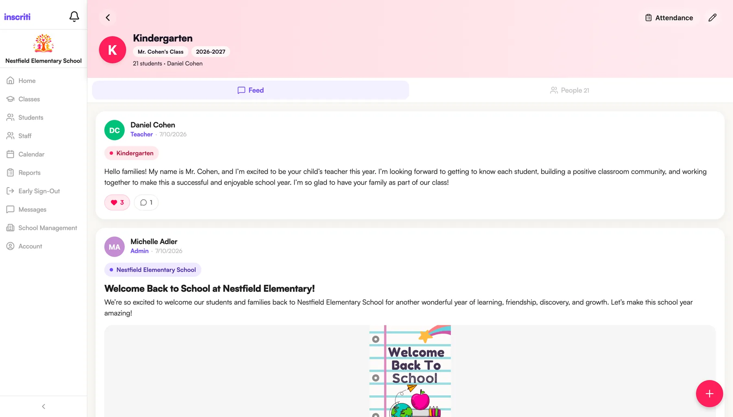The height and width of the screenshot is (417, 733).
Task: Click the Admin role label
Action: click(139, 251)
